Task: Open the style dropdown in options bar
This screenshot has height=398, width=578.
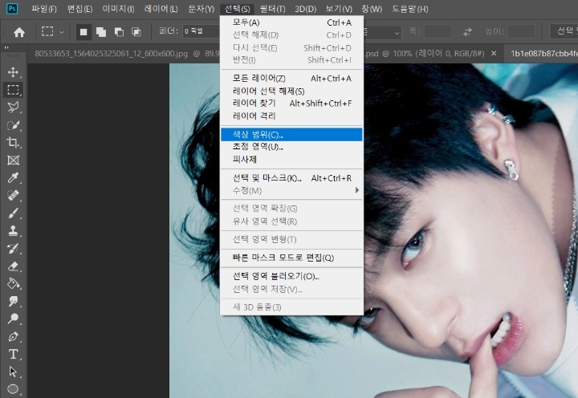Action: (382, 32)
